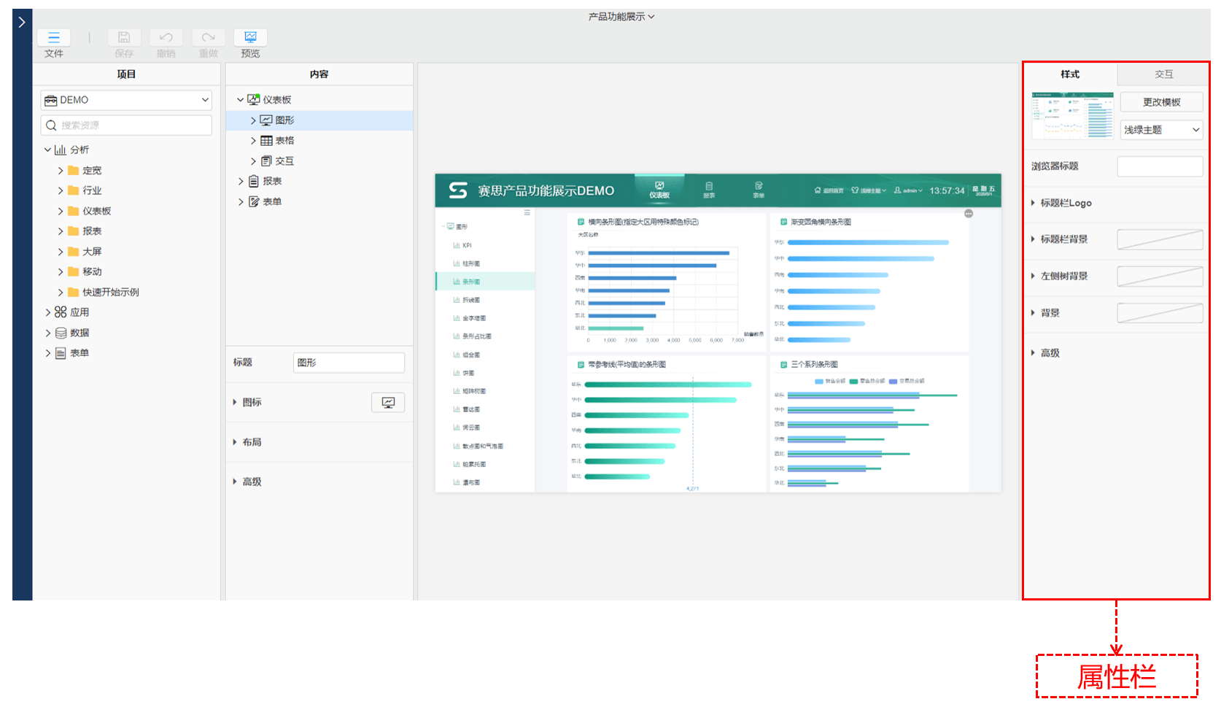Switch to the 交互 tab
The image size is (1221, 707).
[x=1163, y=74]
